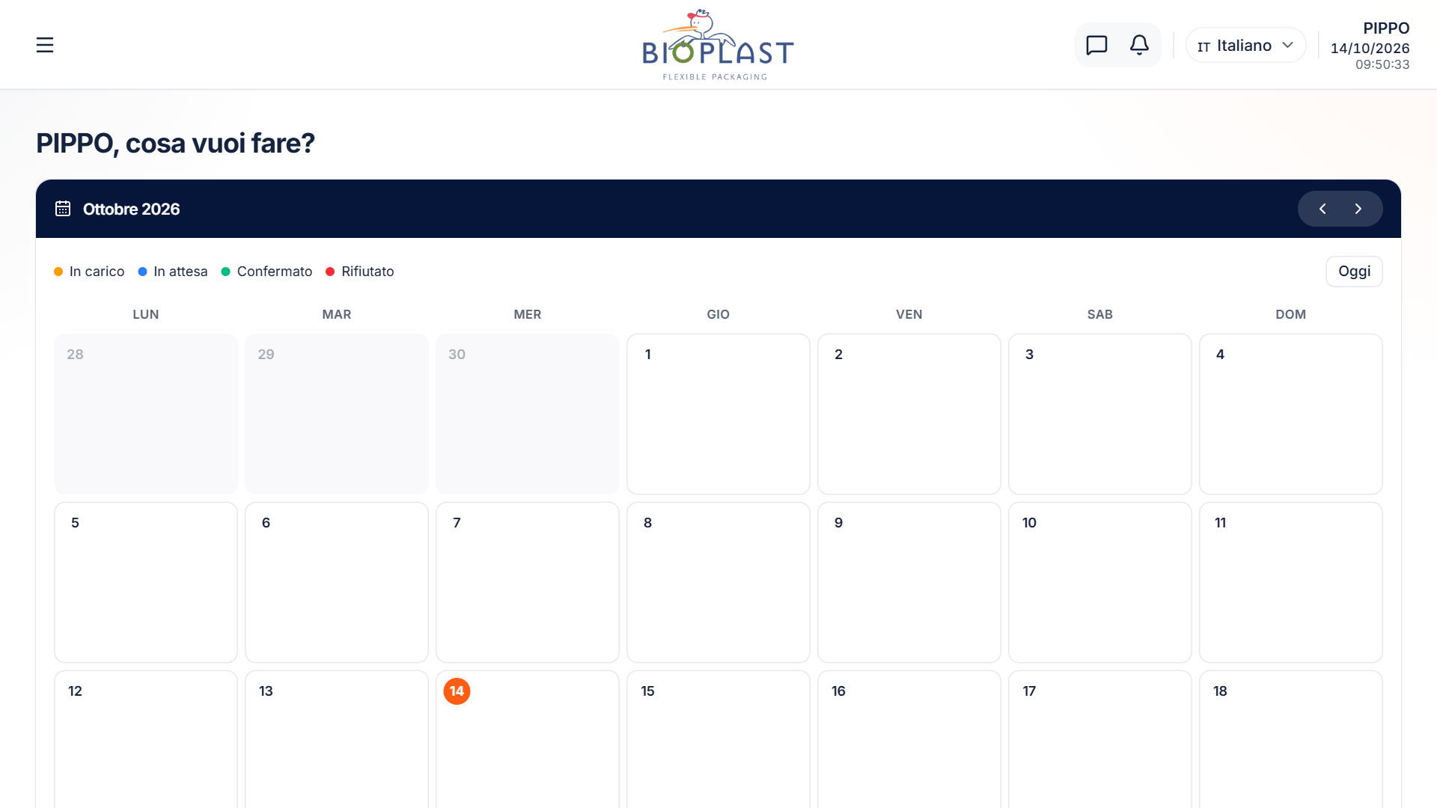The height and width of the screenshot is (808, 1437).
Task: Click the DOM weekday header
Action: [1291, 314]
